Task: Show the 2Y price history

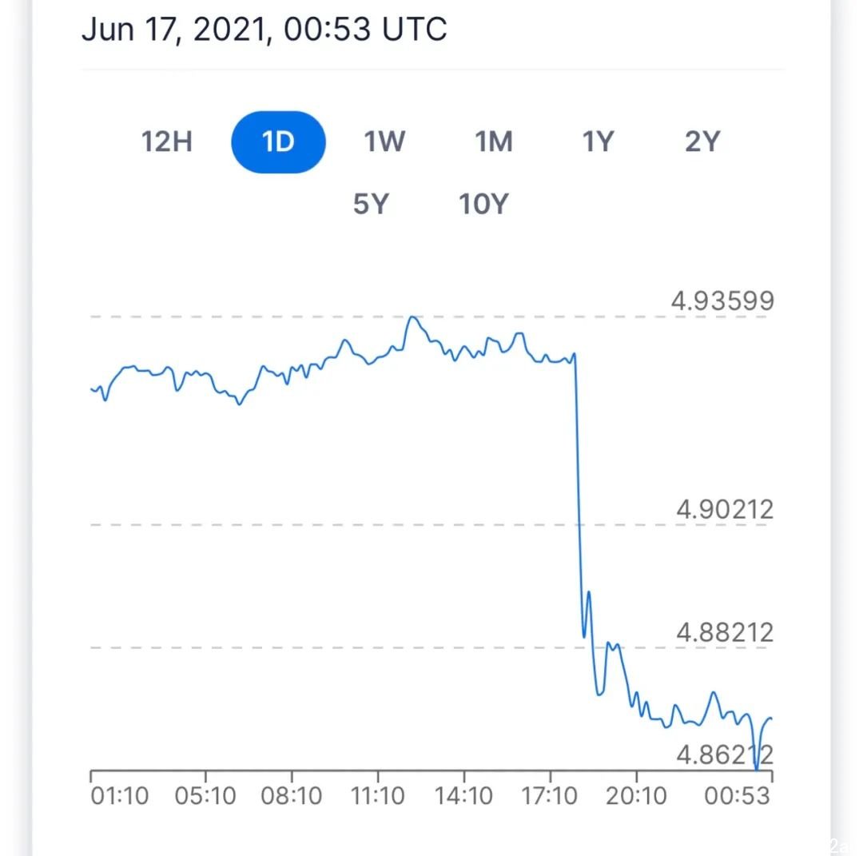Action: (x=703, y=141)
